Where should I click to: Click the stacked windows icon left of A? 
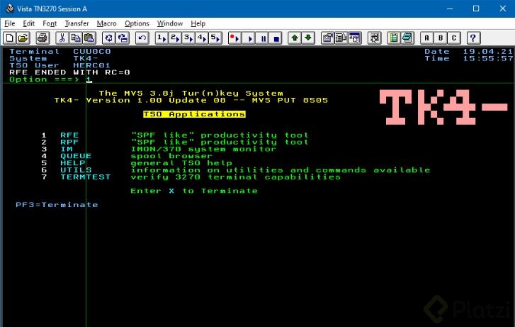point(407,38)
